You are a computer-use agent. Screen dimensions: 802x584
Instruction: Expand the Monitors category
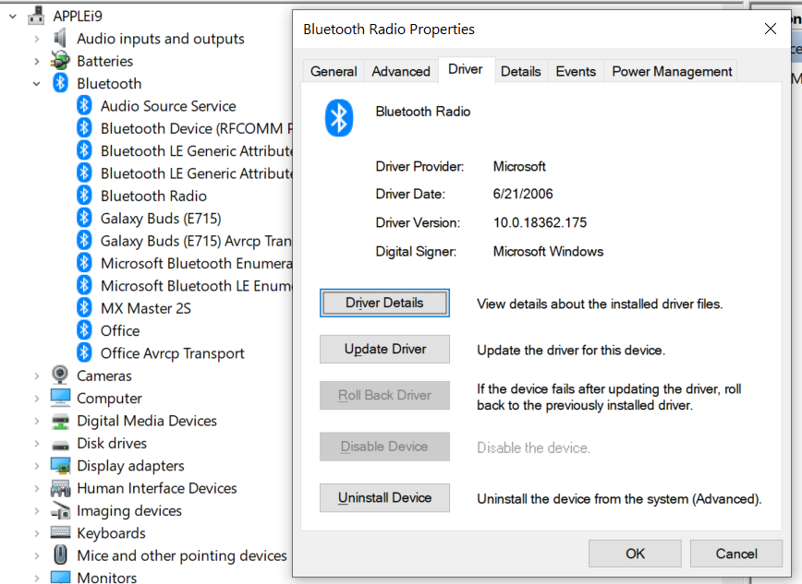click(x=36, y=578)
